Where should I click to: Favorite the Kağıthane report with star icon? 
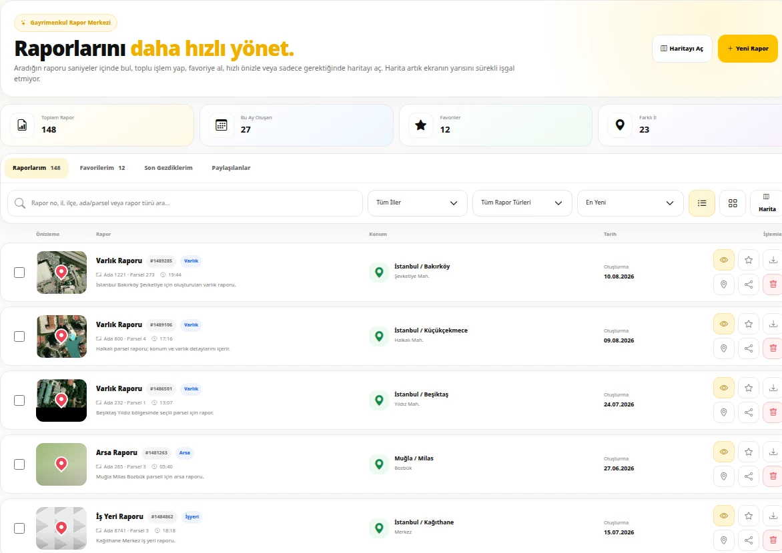coord(749,516)
